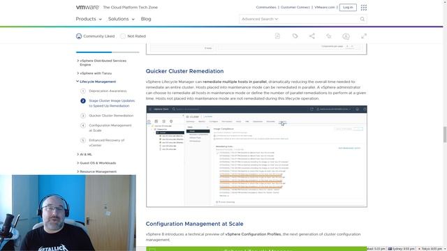Toggle the Not Rated indicator
The image size is (447, 251).
click(x=123, y=36)
